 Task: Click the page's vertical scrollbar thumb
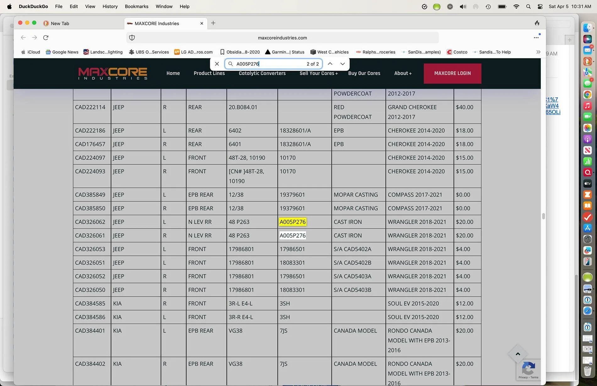tap(543, 216)
